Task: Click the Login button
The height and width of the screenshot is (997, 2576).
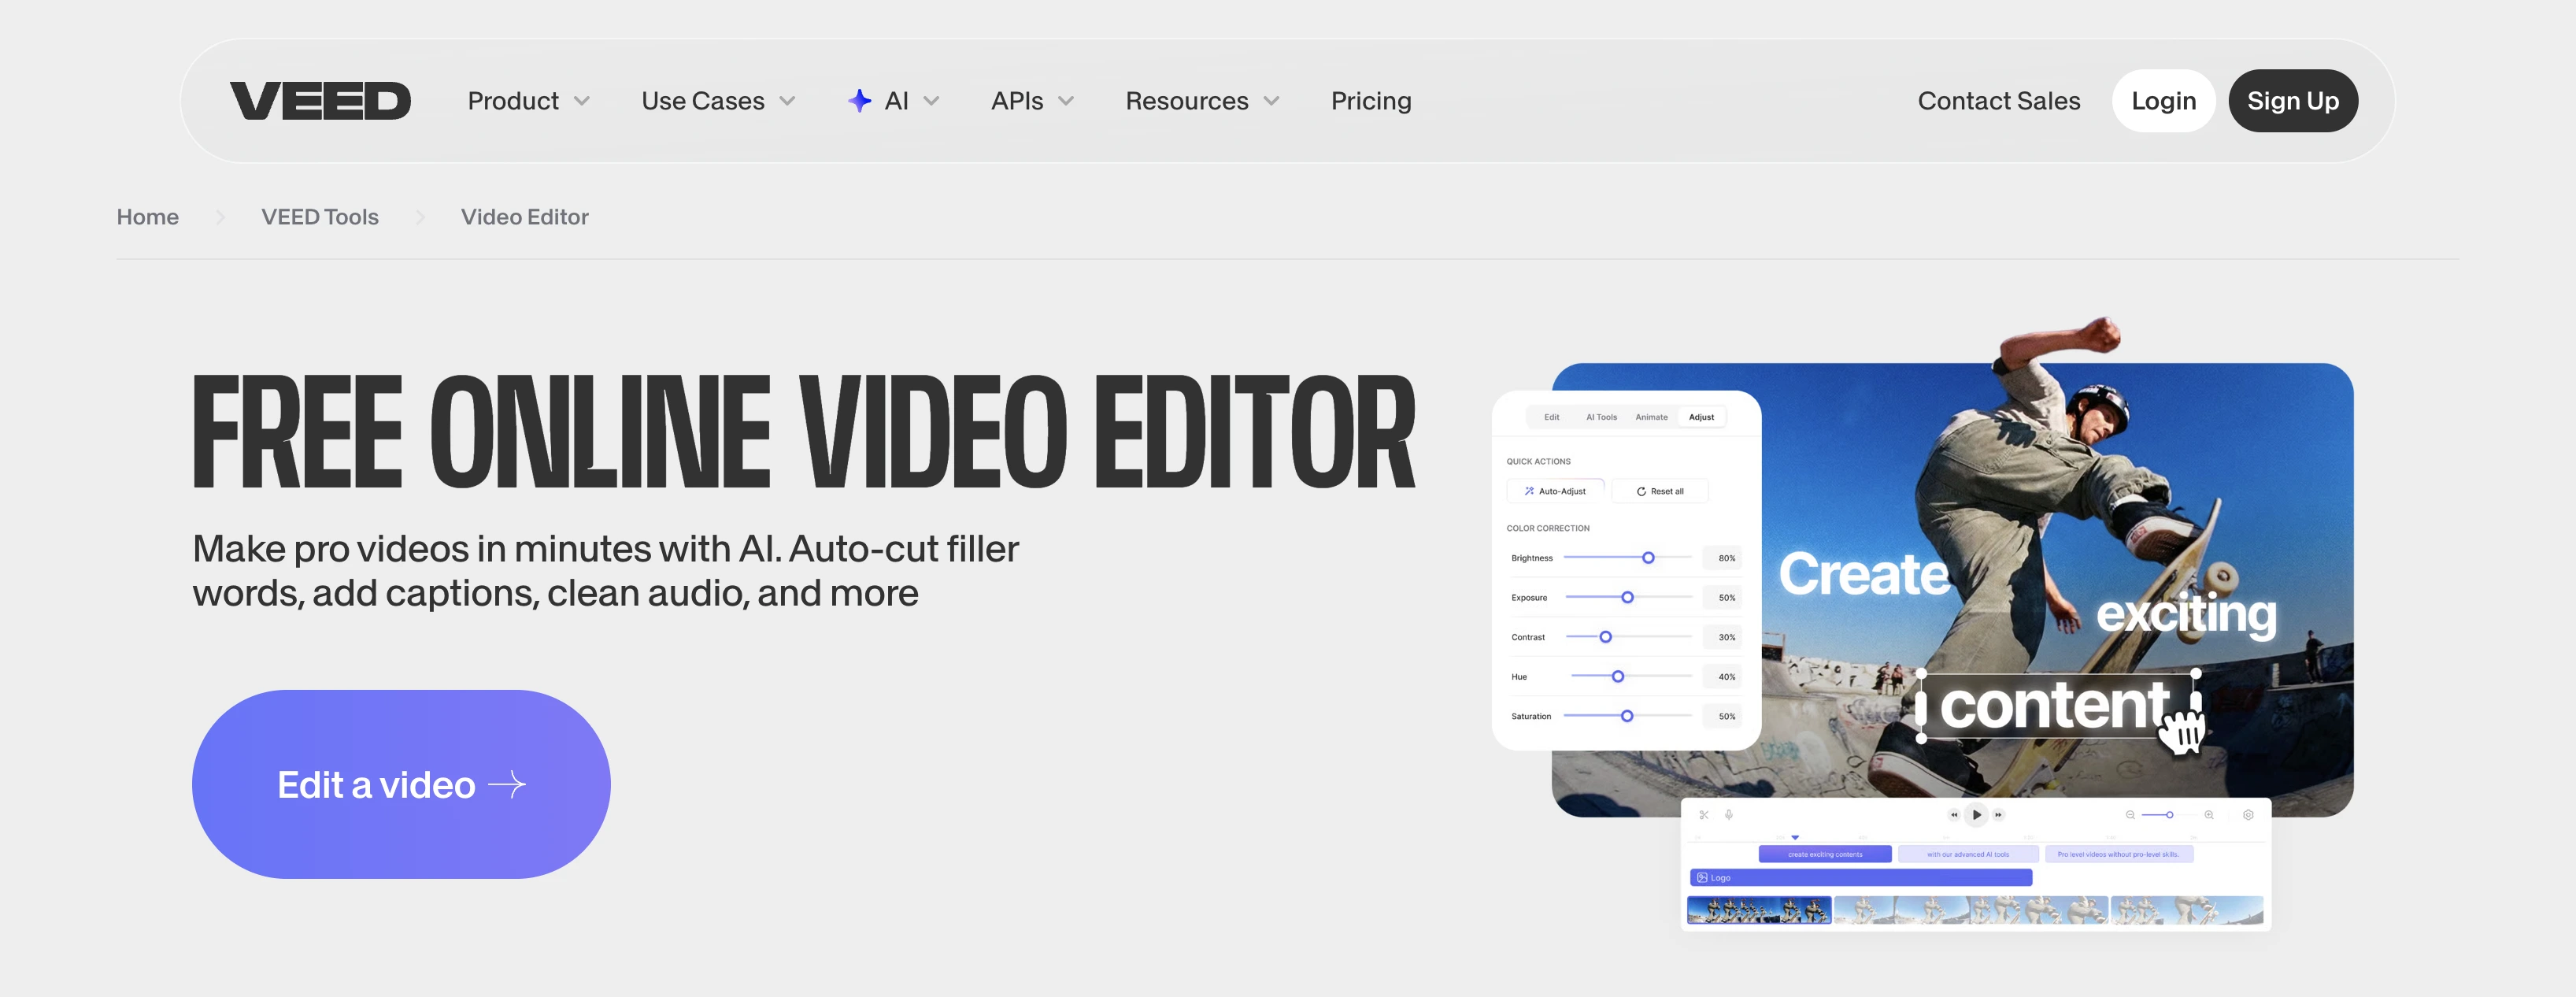Action: [2163, 101]
